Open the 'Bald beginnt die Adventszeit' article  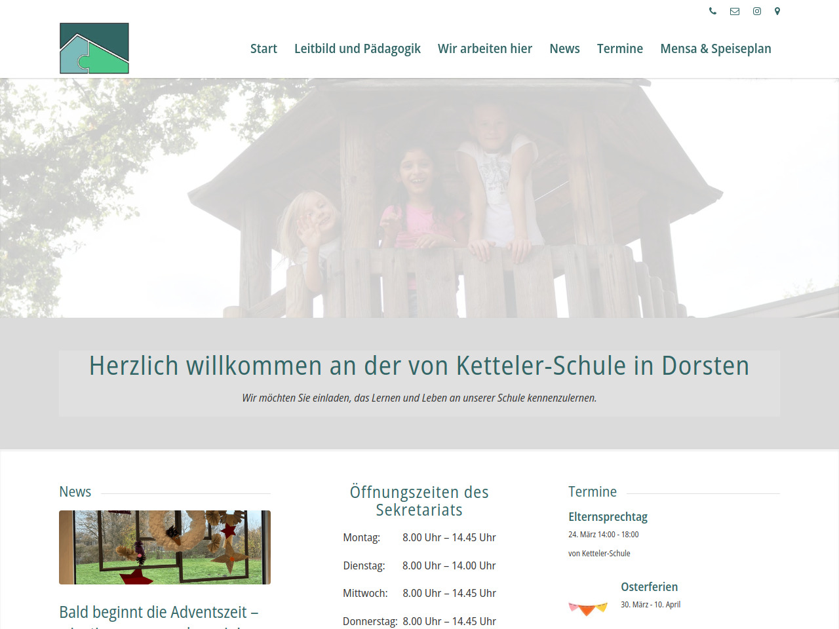(x=159, y=613)
